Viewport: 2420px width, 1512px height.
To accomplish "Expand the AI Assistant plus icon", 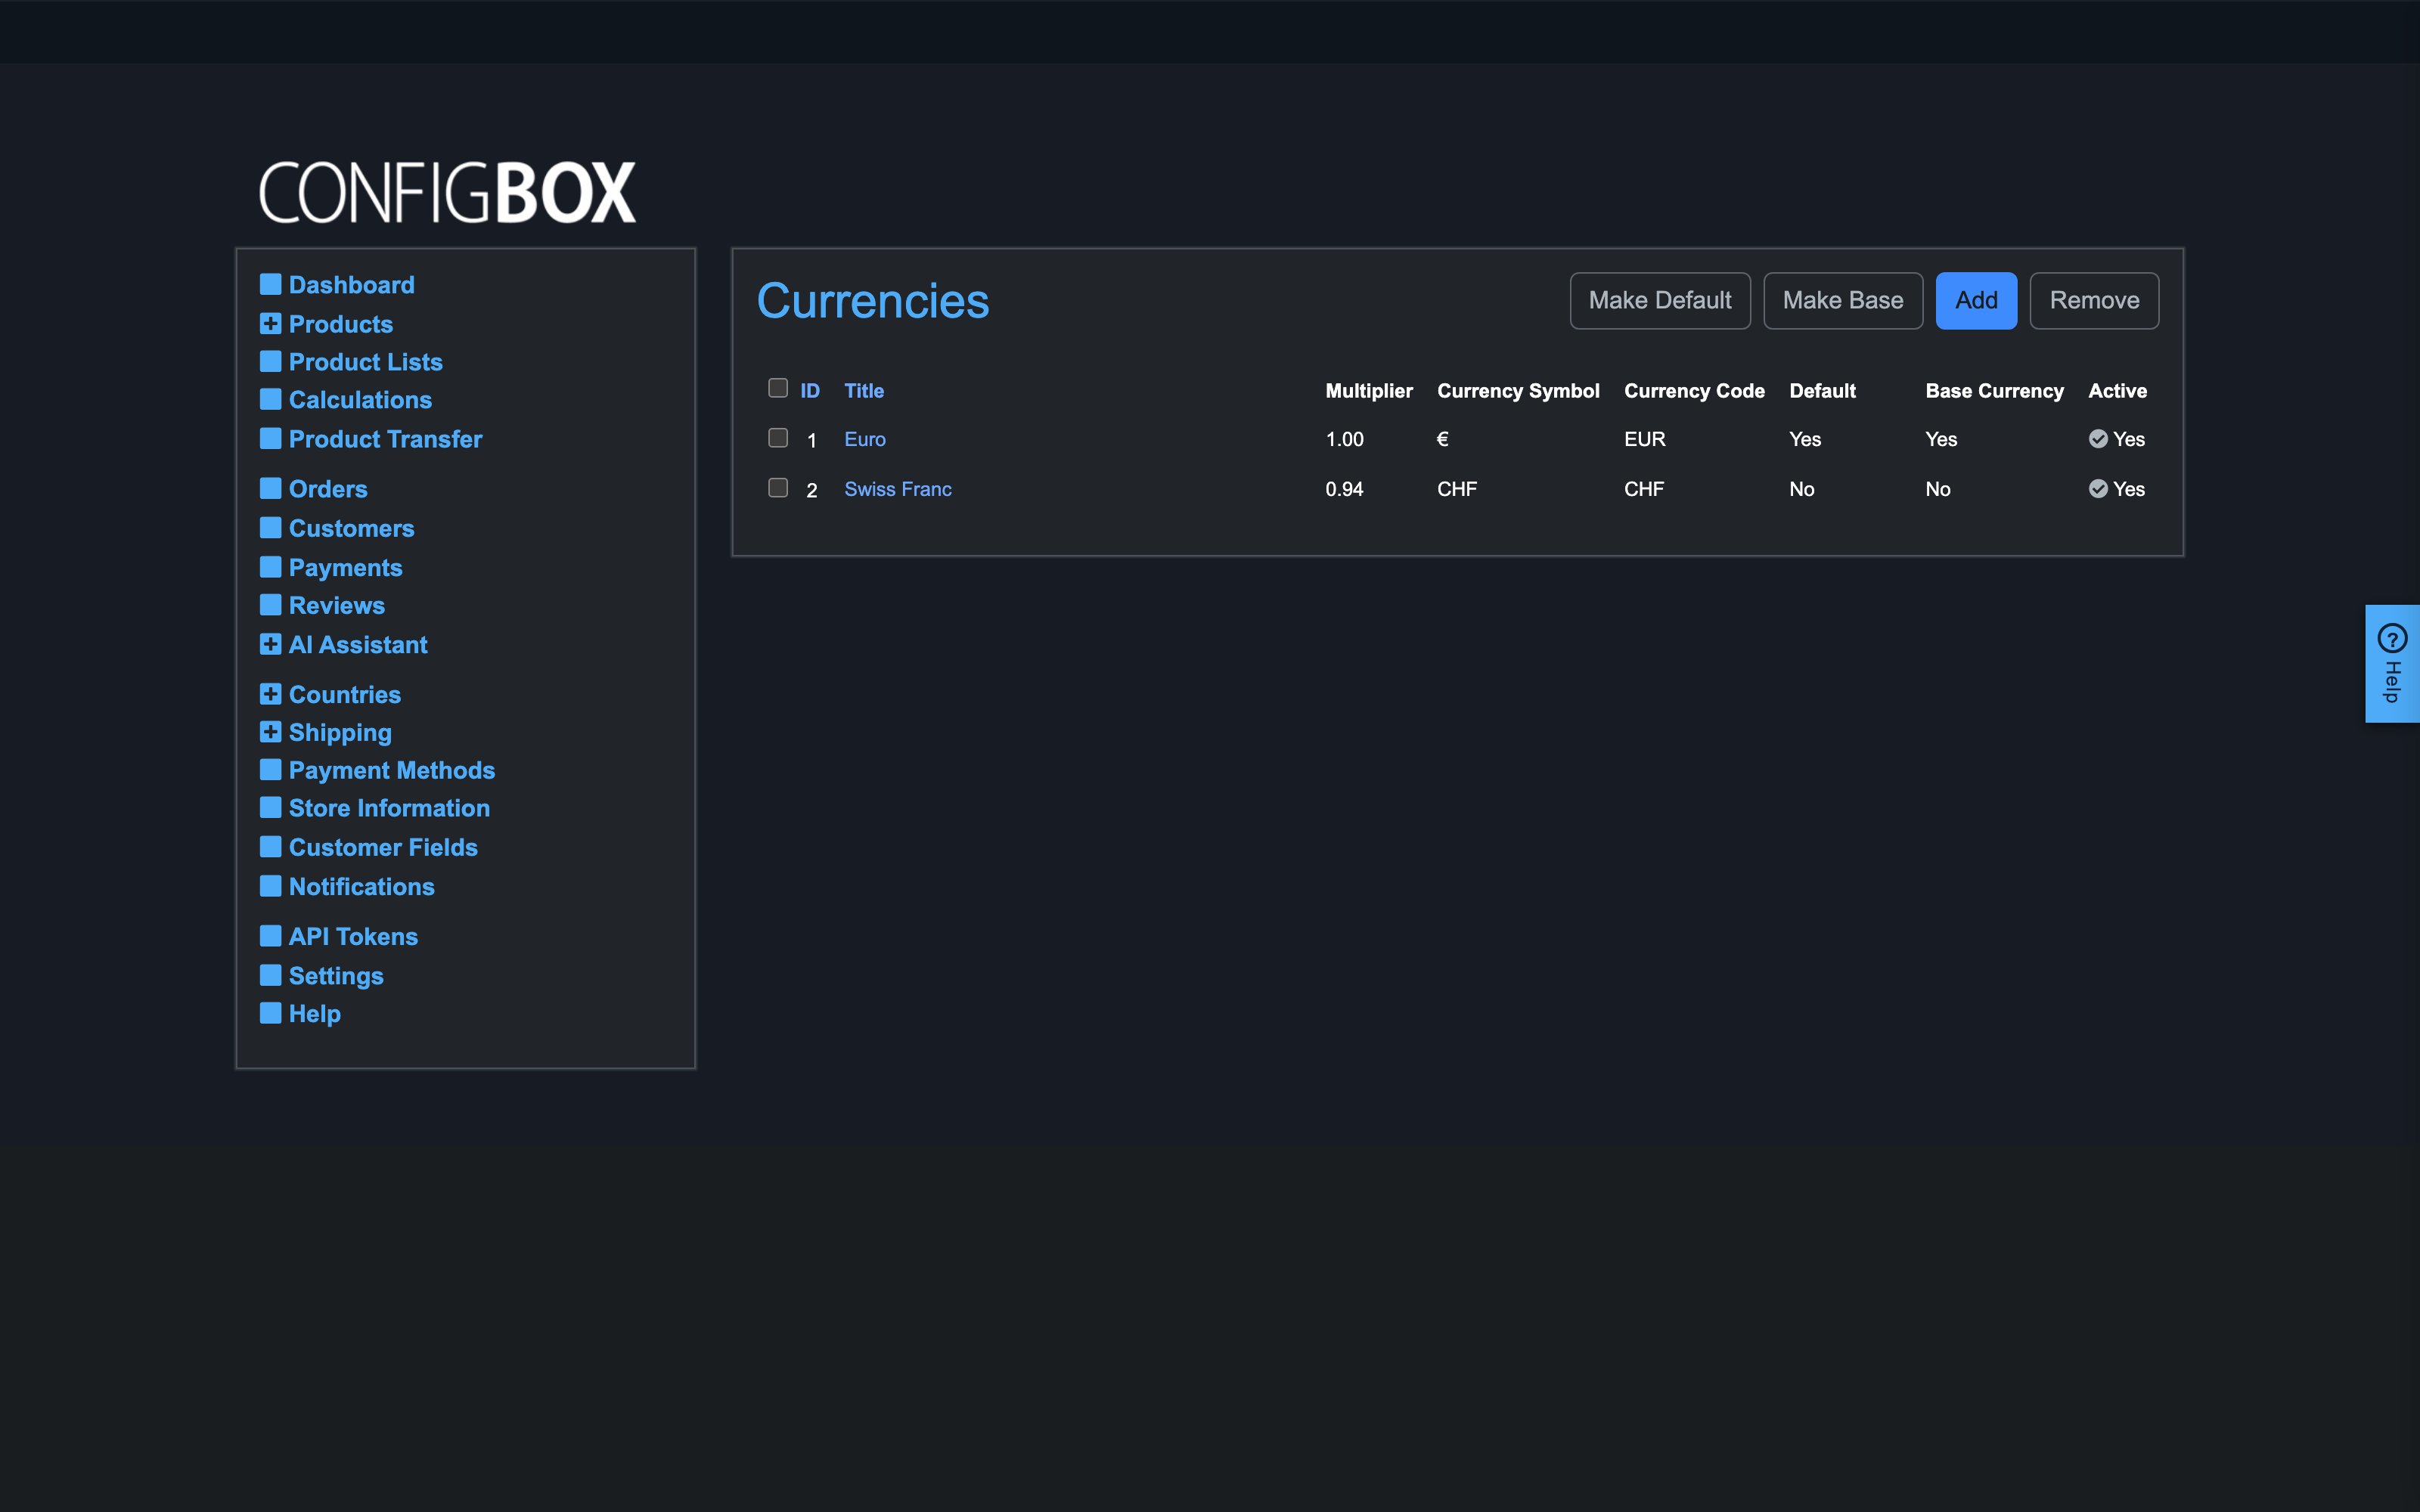I will [x=270, y=644].
